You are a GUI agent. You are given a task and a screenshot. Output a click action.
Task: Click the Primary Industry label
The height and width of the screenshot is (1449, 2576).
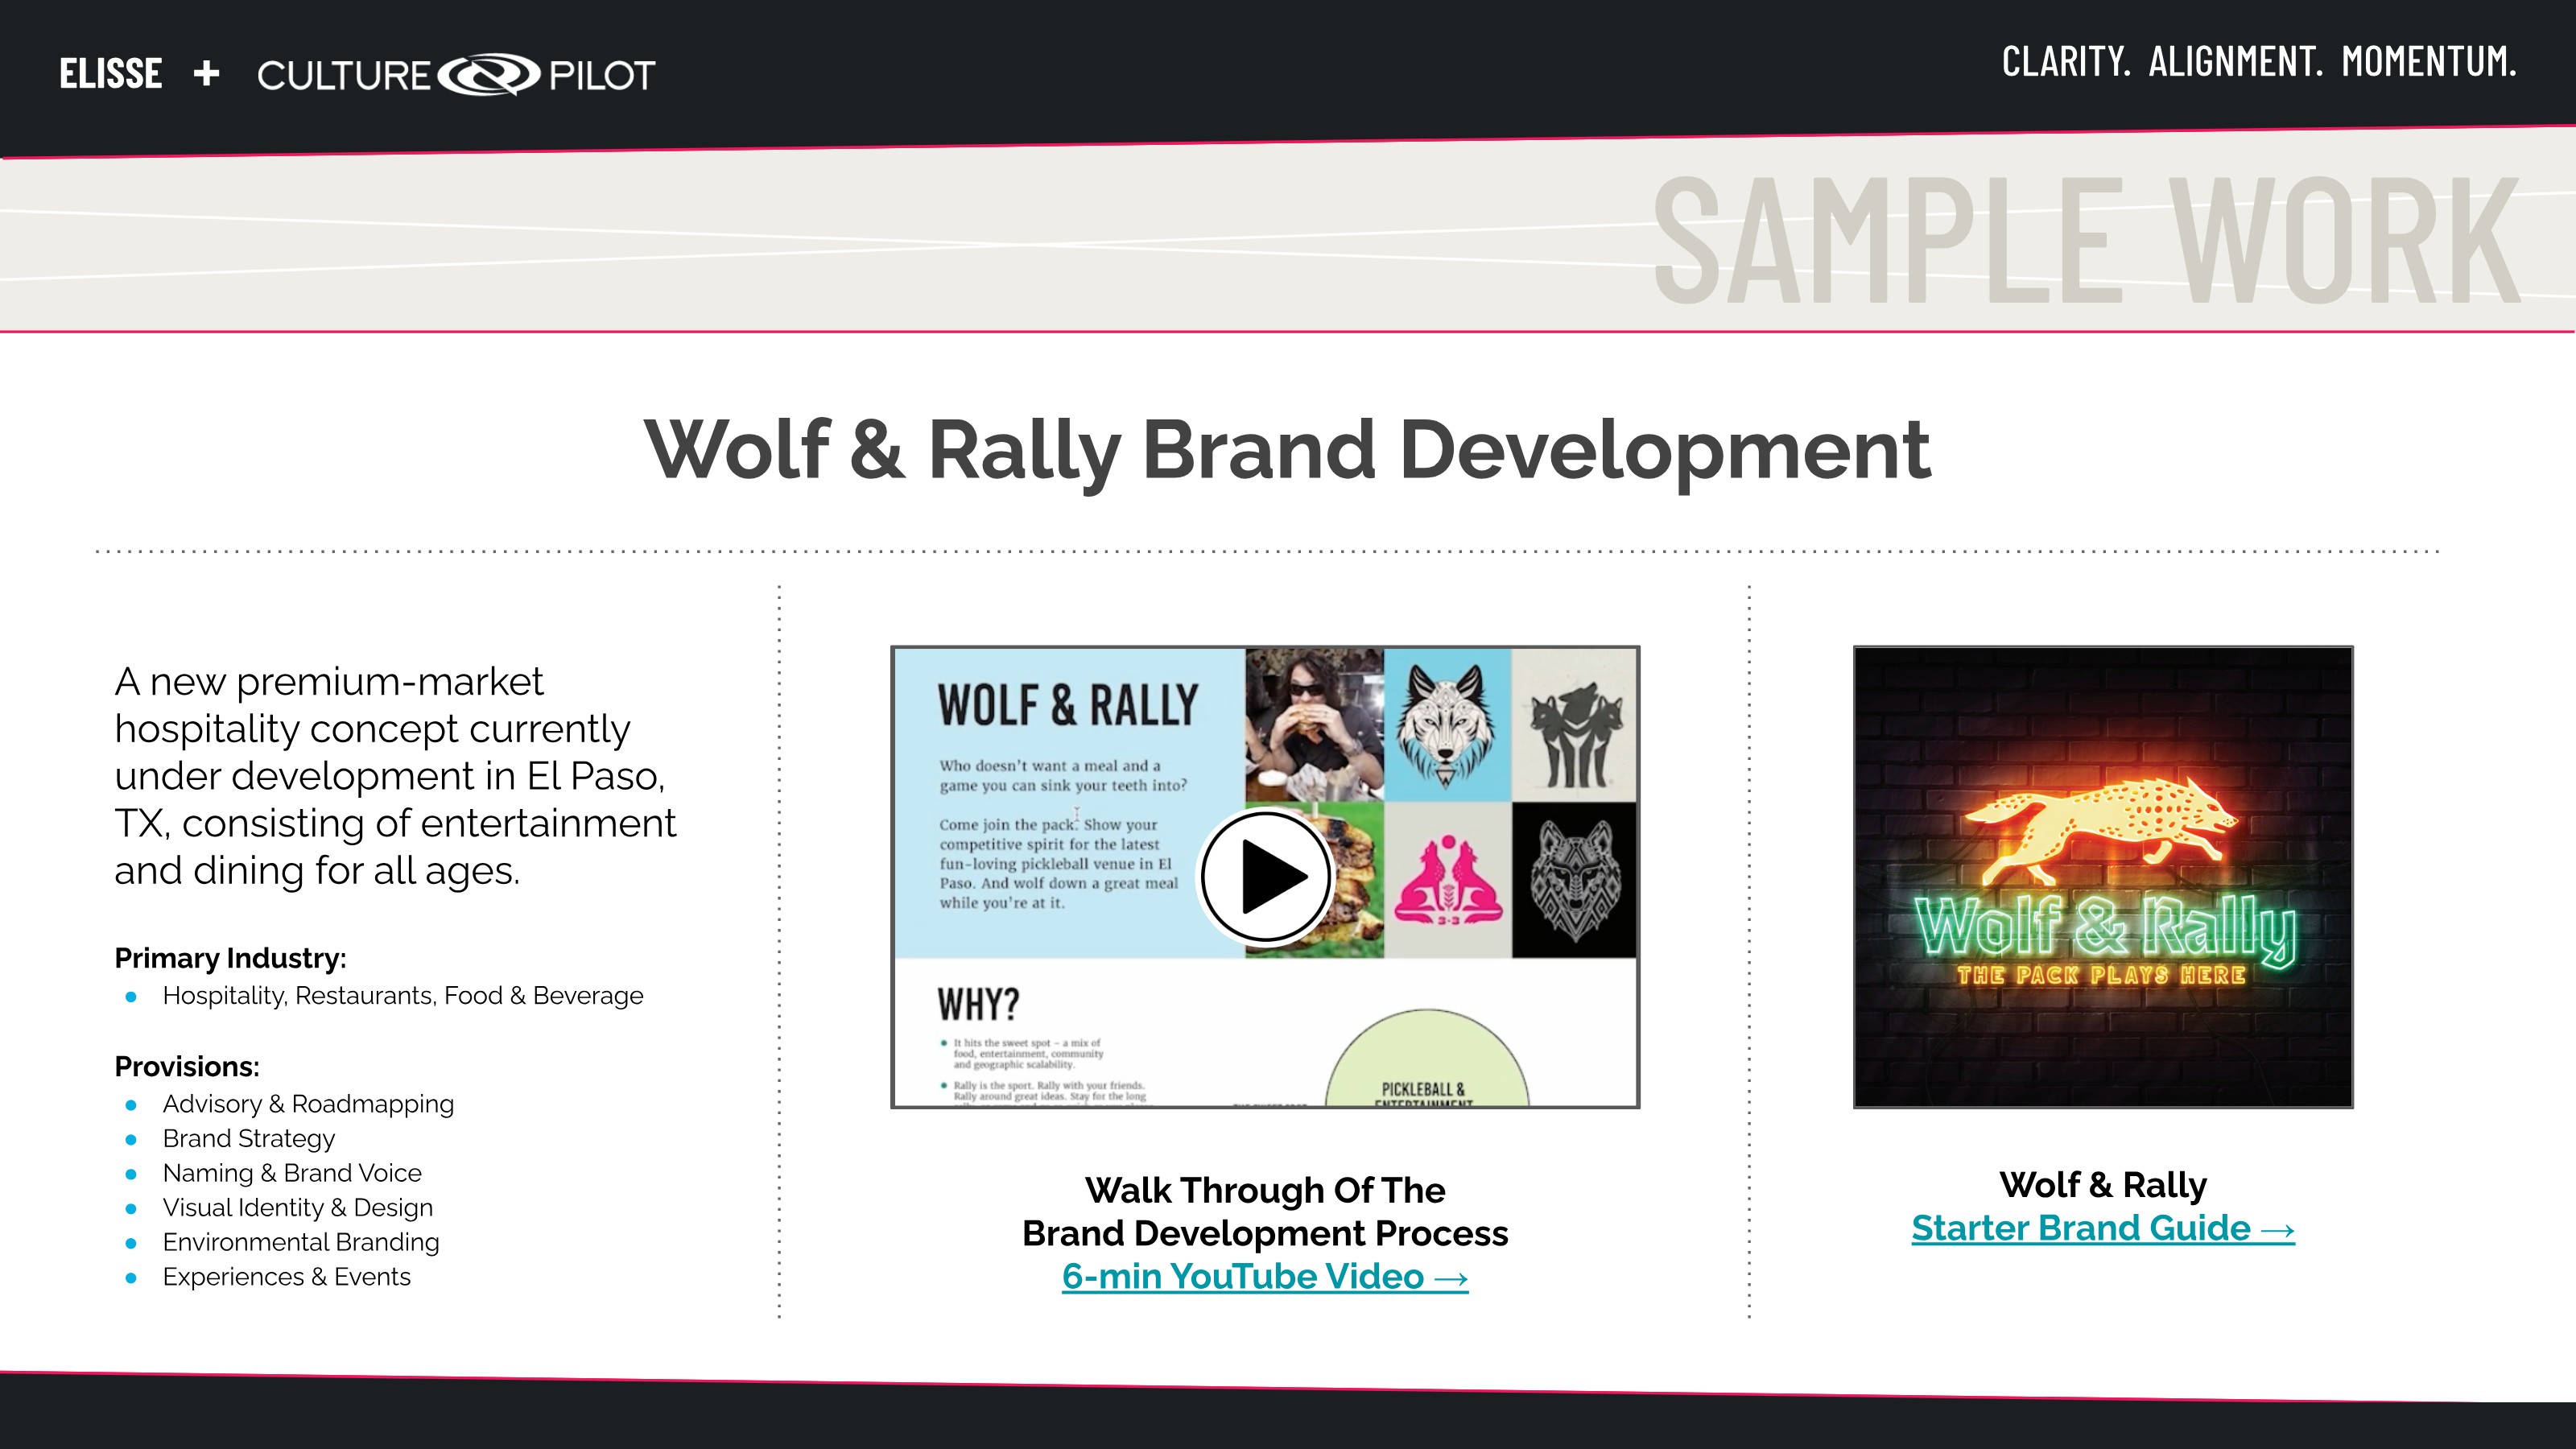point(230,958)
